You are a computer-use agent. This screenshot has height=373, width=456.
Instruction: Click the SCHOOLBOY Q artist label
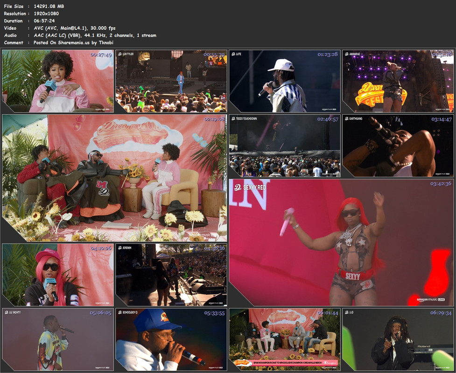pos(130,312)
